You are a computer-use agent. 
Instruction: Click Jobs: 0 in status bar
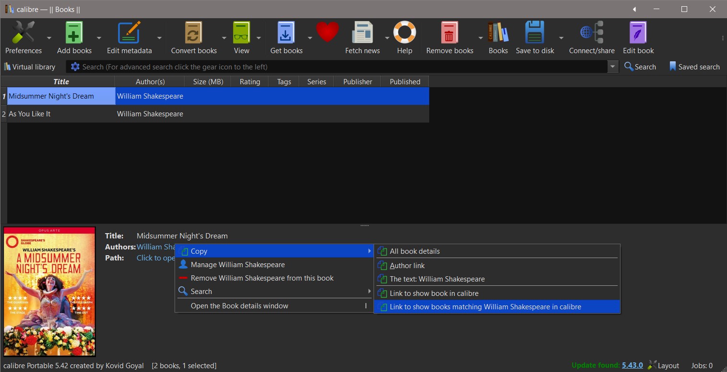pos(702,365)
